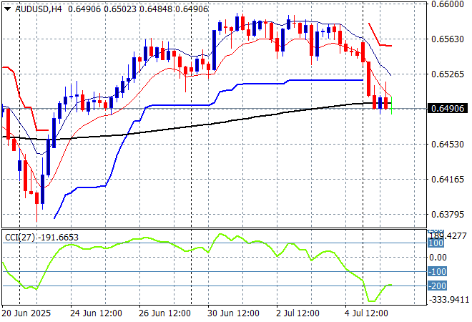The image size is (472, 322).
Task: Click the current price label 0.64906
Action: 447,109
